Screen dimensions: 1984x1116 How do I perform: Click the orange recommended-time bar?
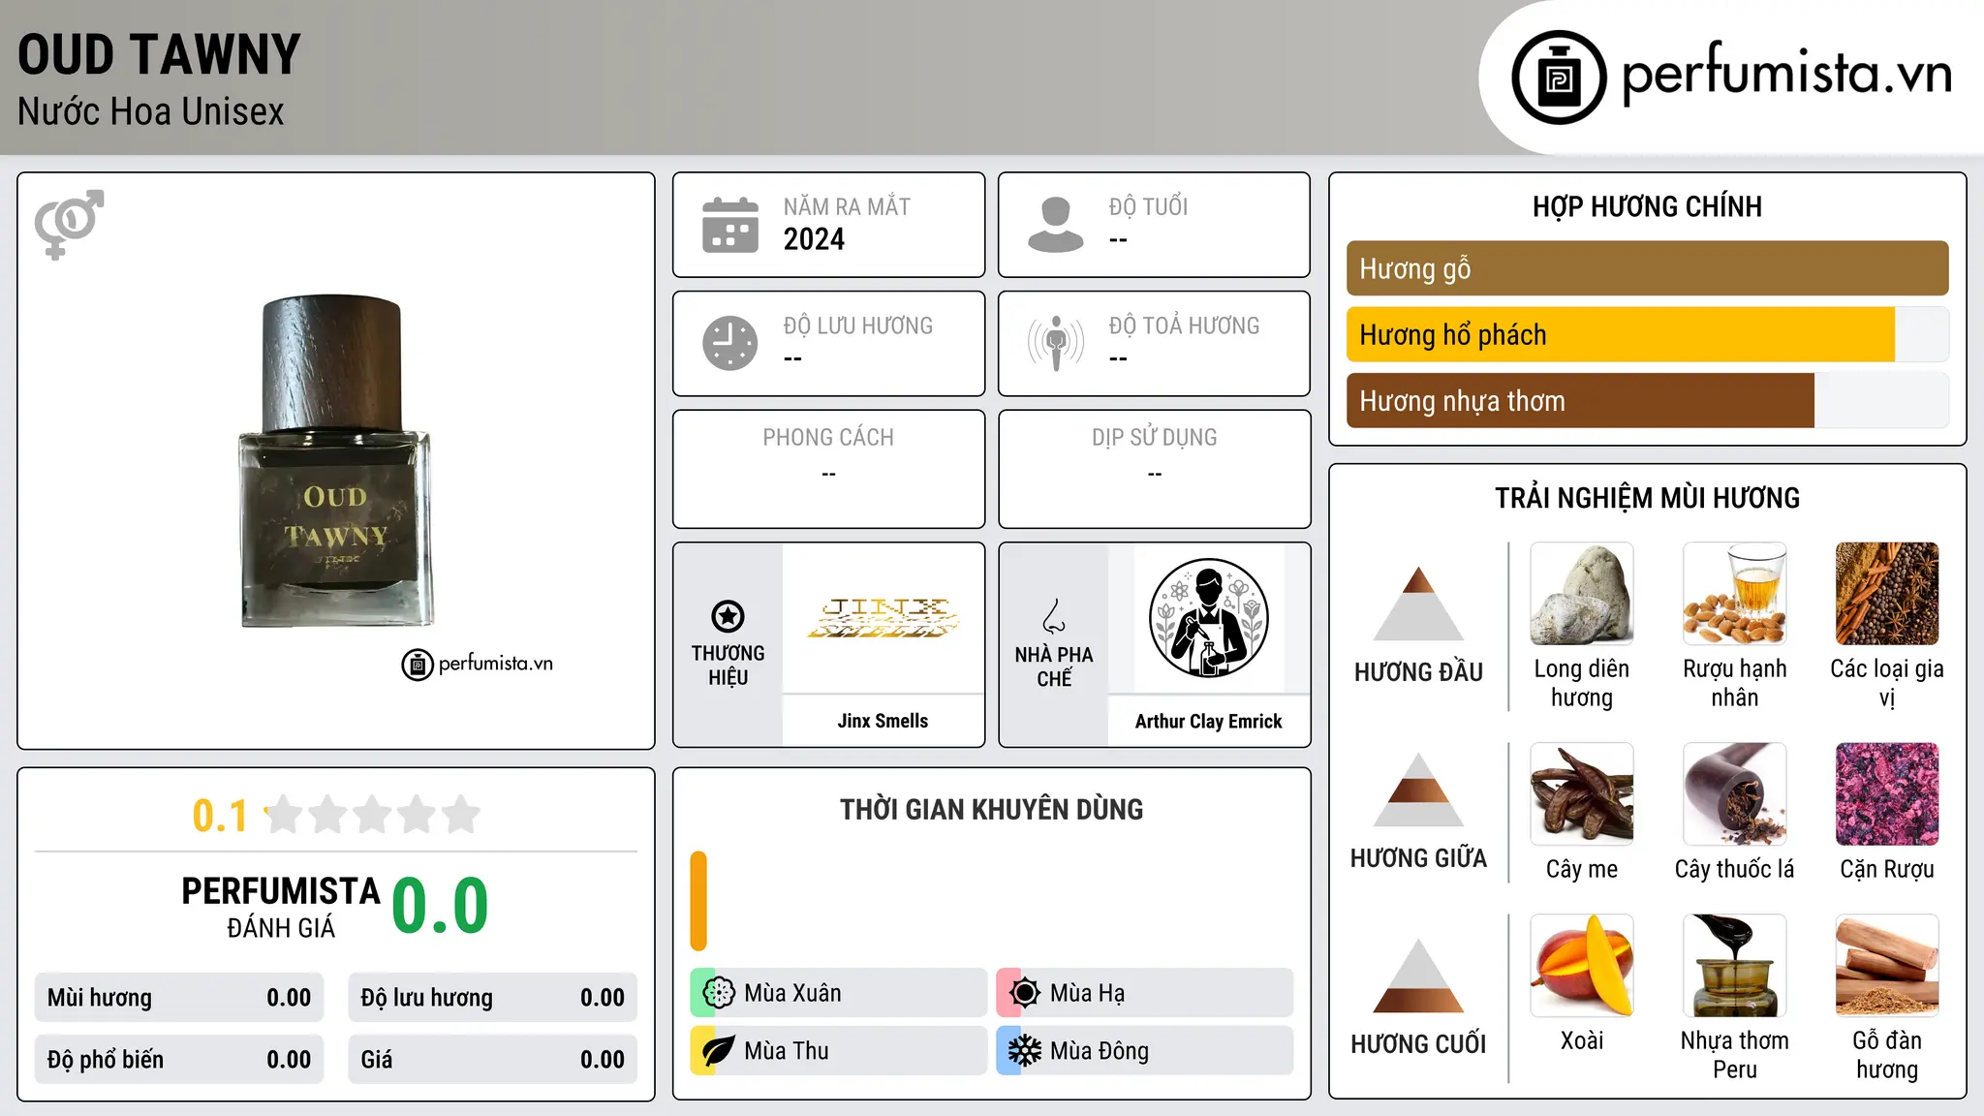coord(698,901)
